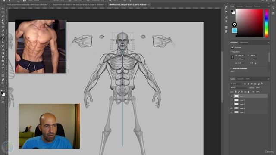Image resolution: width=276 pixels, height=155 pixels.
Task: Select the Crop tool
Action: (3, 23)
